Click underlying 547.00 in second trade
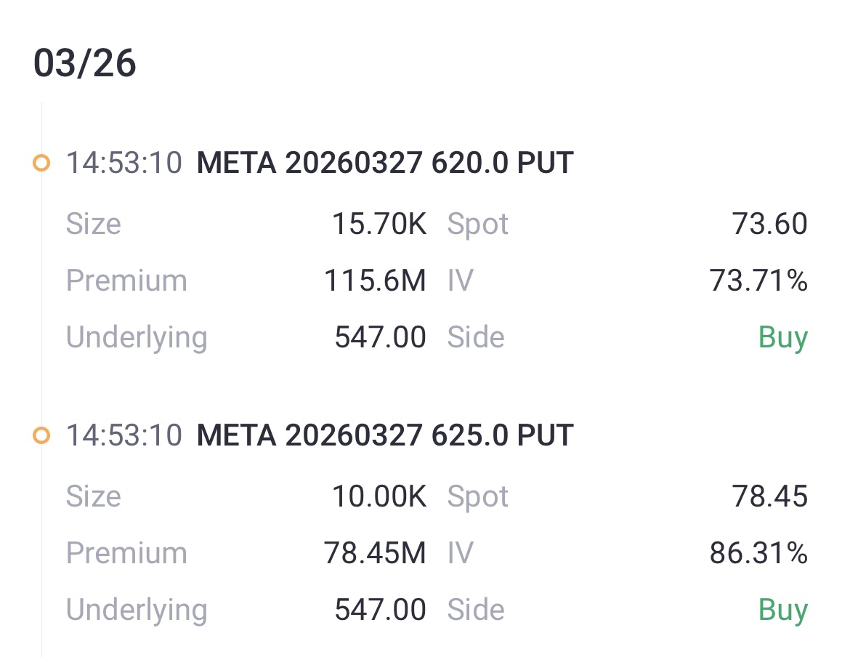The width and height of the screenshot is (850, 657). point(380,610)
